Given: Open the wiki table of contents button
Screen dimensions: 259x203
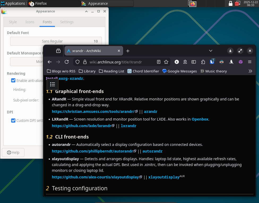Looking at the screenshot, I should (x=53, y=84).
